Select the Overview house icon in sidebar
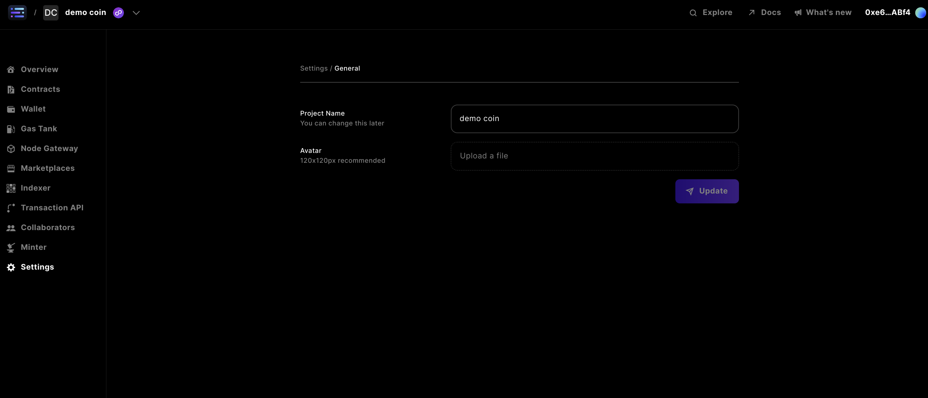Image resolution: width=928 pixels, height=398 pixels. point(11,69)
